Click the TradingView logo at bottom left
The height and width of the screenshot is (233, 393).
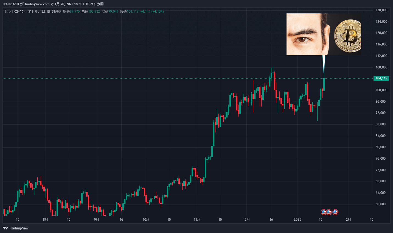[16, 228]
